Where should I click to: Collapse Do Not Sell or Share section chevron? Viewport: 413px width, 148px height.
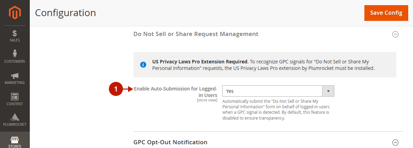(395, 34)
